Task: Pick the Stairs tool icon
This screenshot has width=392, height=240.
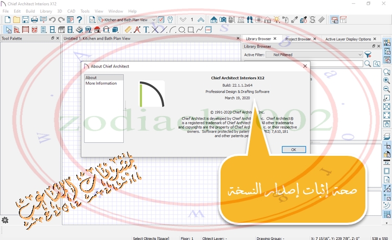Action: pyautogui.click(x=79, y=30)
